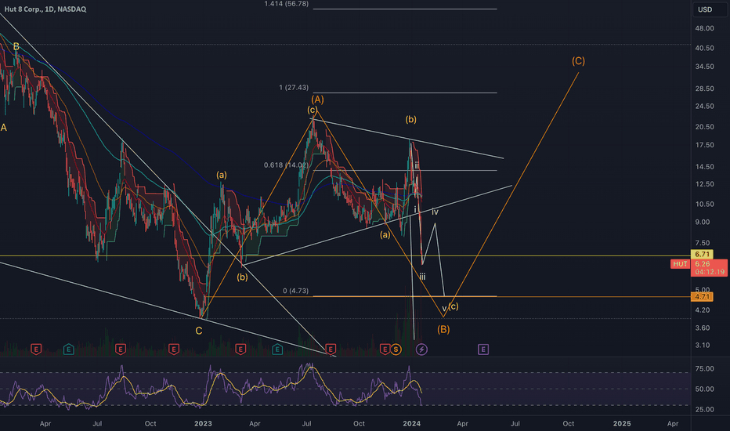Select the yellow B label at top left
Image resolution: width=730 pixels, height=431 pixels.
coord(16,46)
